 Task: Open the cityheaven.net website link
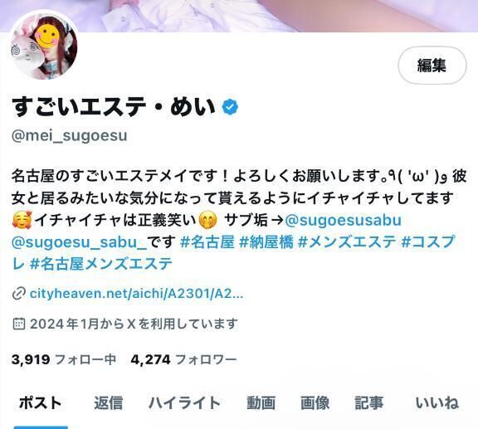click(x=136, y=294)
